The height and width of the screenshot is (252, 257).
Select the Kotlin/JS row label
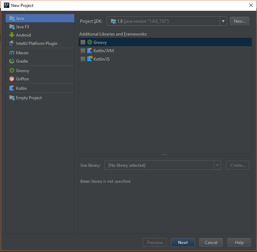point(102,59)
